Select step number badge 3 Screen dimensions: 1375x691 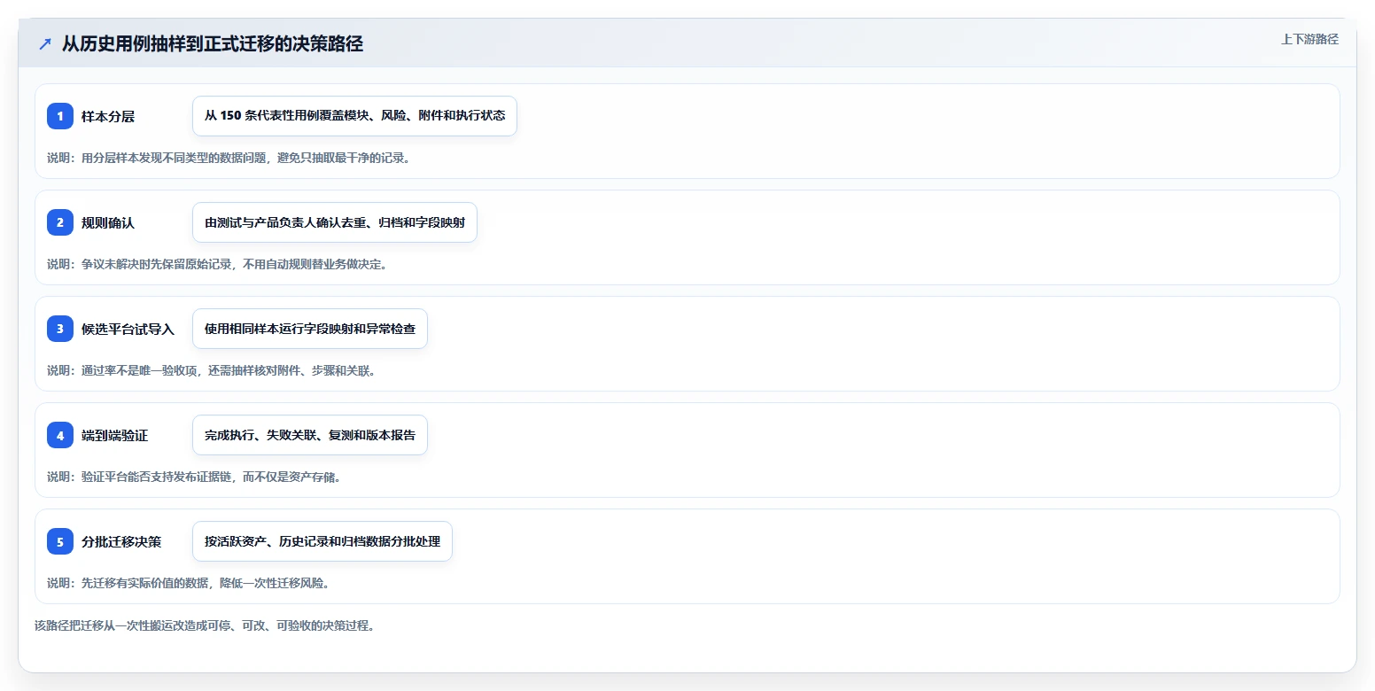(60, 329)
